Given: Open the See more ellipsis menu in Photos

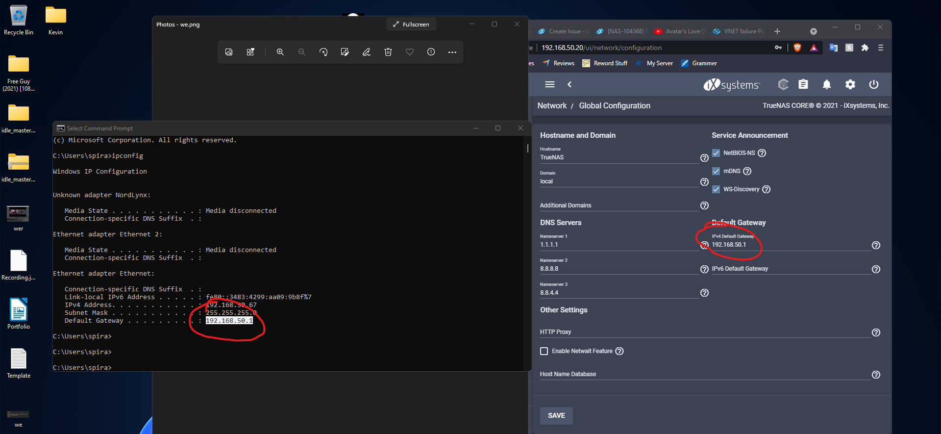Looking at the screenshot, I should coord(452,52).
